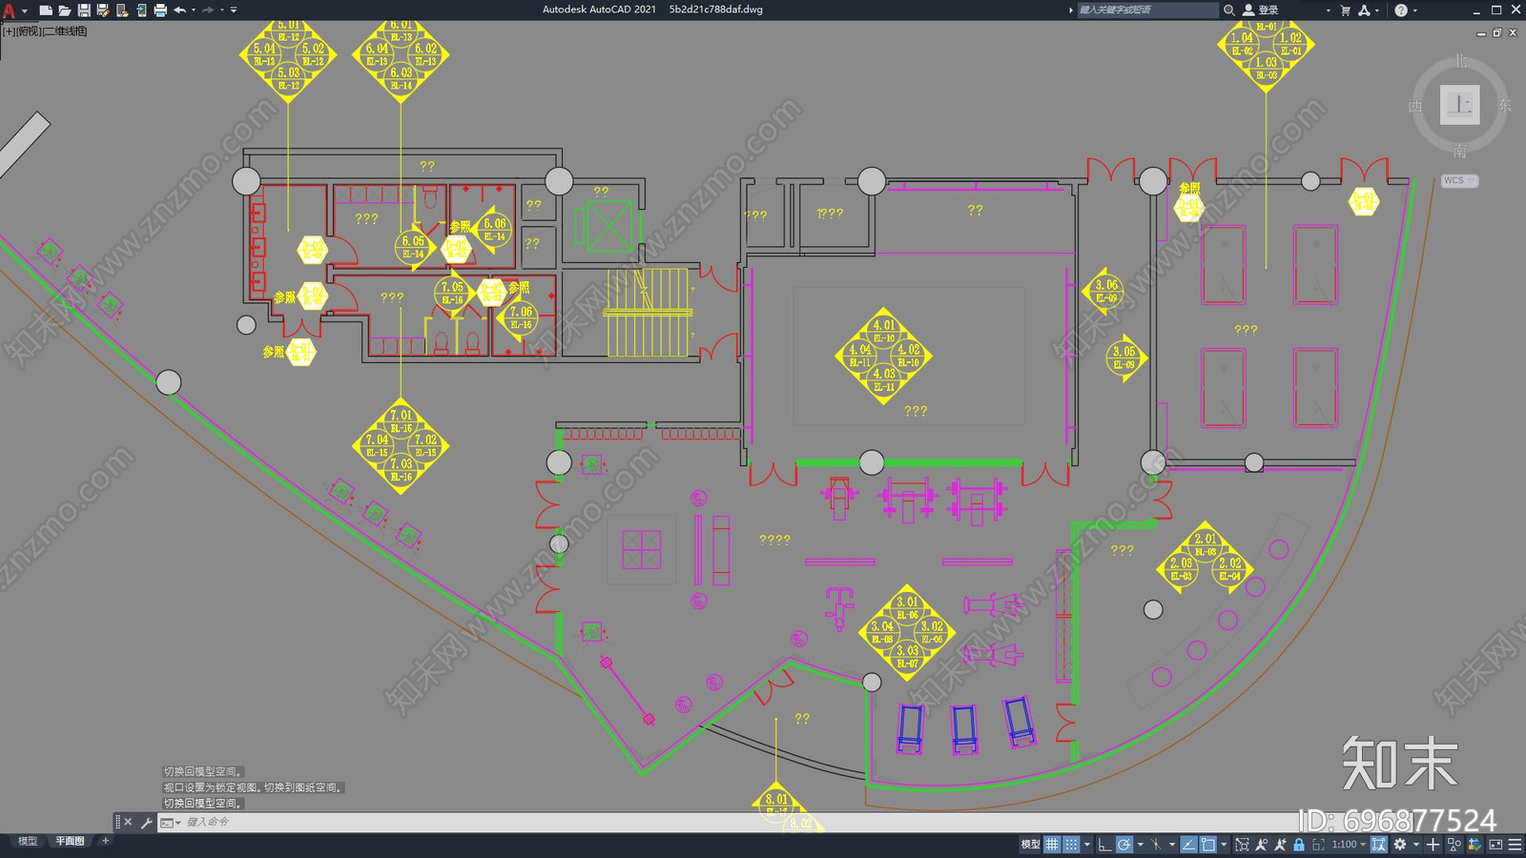The width and height of the screenshot is (1526, 858).
Task: Open the status bar customization menu
Action: coord(1515,845)
